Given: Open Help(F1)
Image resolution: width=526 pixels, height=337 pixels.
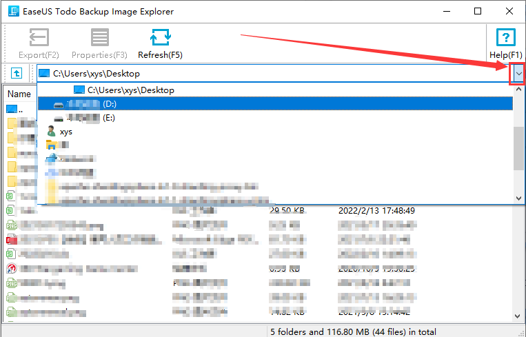Looking at the screenshot, I should [x=506, y=43].
